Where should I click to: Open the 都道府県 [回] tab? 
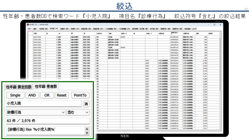point(86,29)
